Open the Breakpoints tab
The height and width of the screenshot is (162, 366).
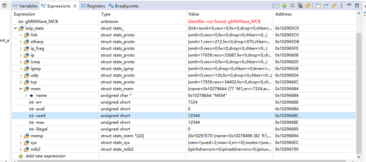click(124, 6)
